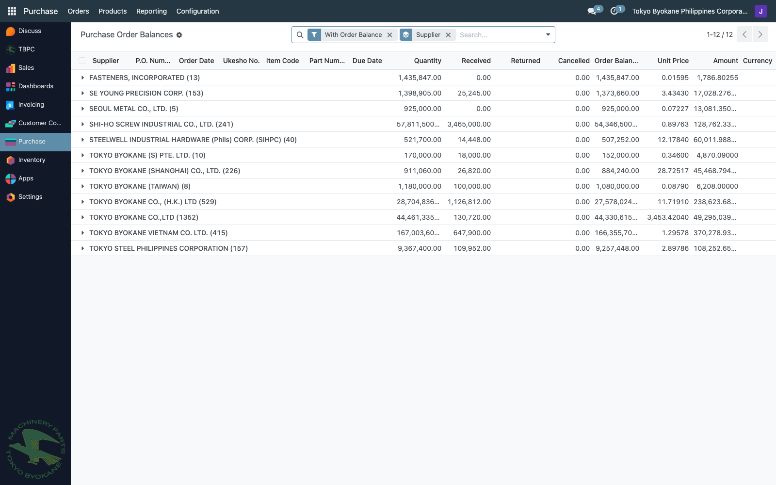
Task: Sort by the Unit Price column header
Action: [673, 61]
